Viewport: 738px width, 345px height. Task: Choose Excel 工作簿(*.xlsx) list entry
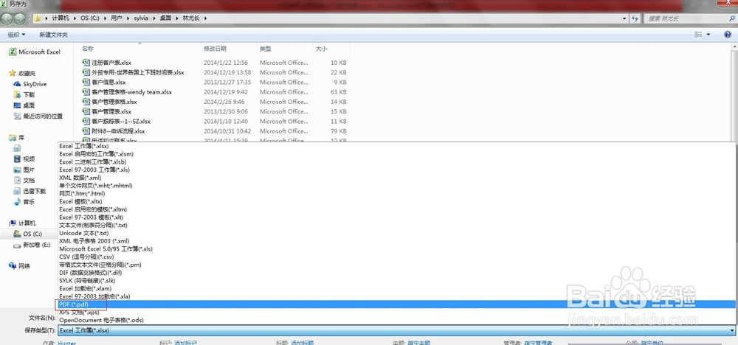coord(396,146)
